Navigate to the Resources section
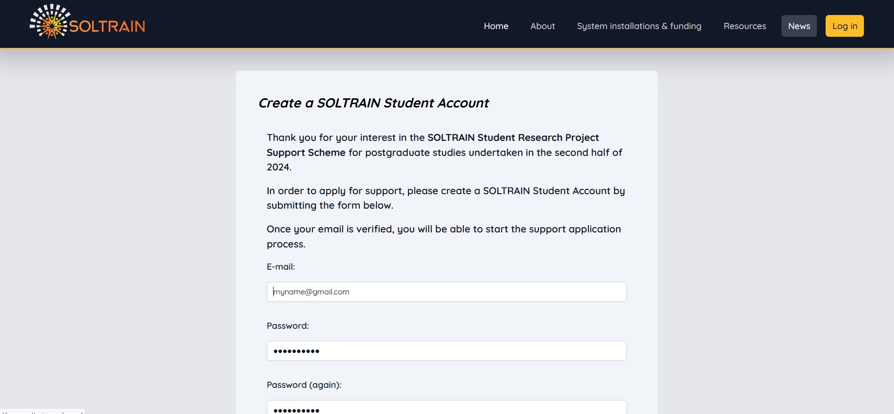This screenshot has height=414, width=894. [x=745, y=26]
